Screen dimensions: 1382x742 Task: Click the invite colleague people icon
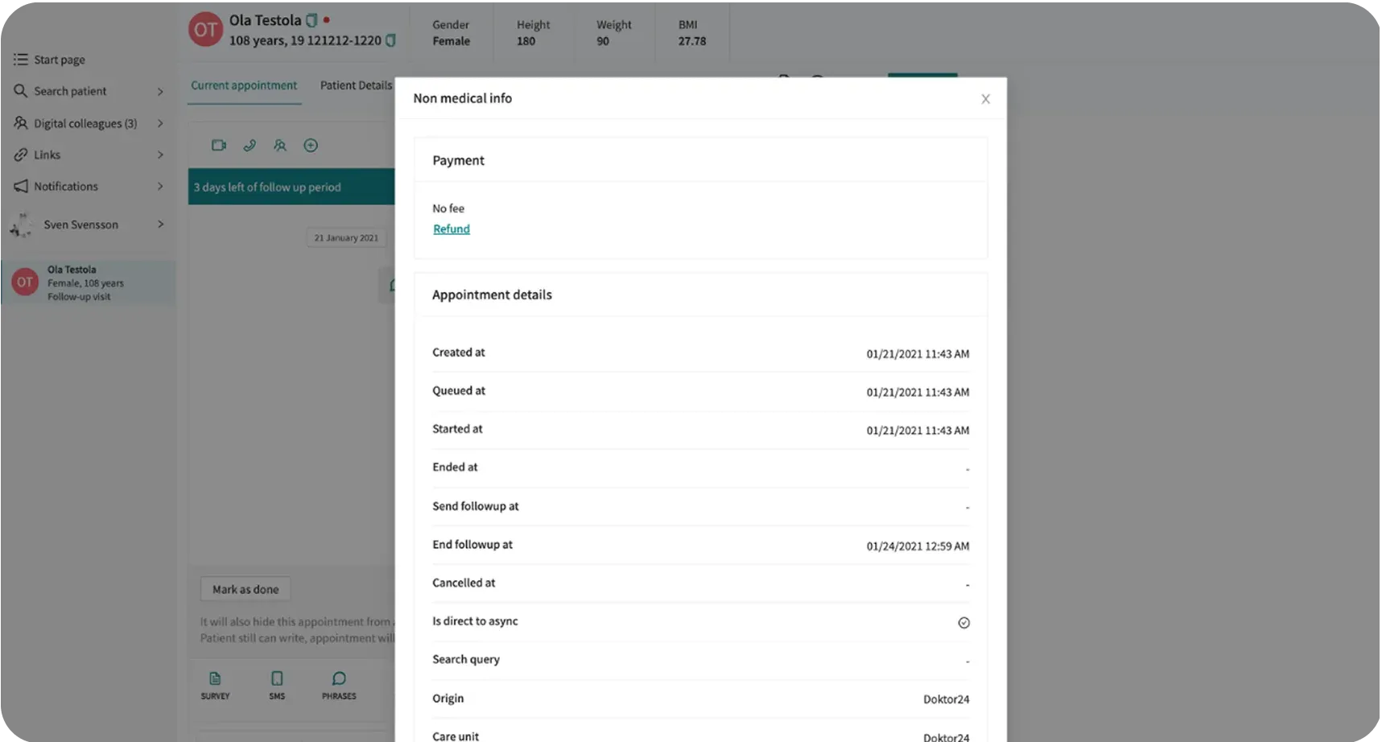pos(280,146)
